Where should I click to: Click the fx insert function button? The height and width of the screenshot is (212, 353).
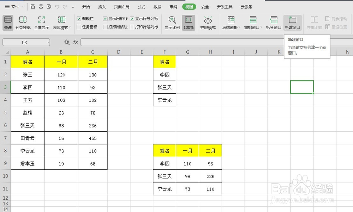(75, 42)
